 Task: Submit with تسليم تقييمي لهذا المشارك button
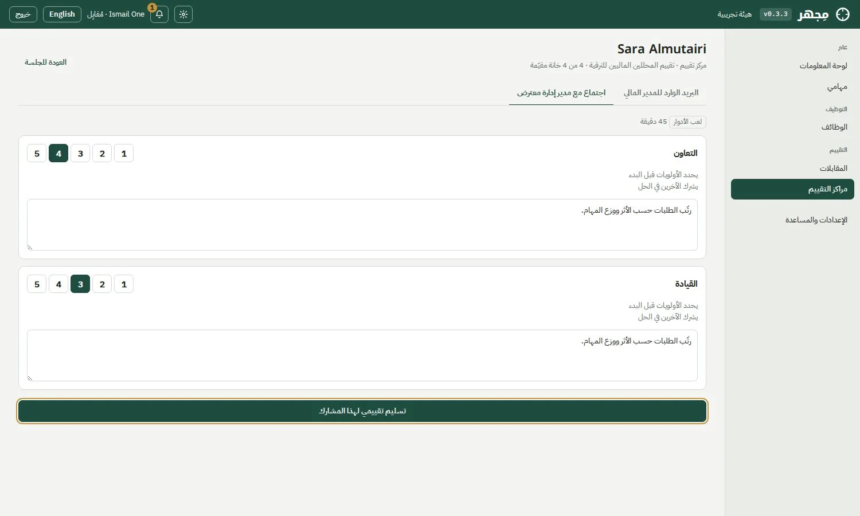362,411
